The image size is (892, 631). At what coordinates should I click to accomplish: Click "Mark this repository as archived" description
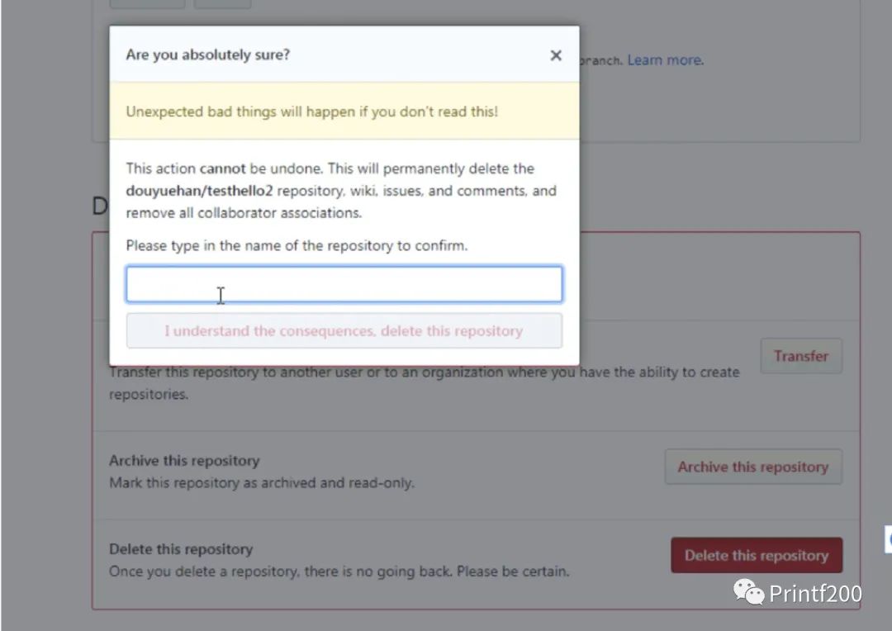262,482
